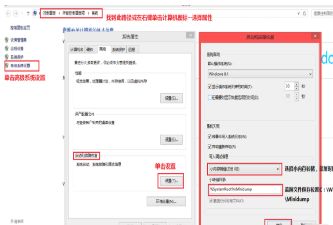Toggle 显示操作系统列表的时间 checkbox

point(210,86)
